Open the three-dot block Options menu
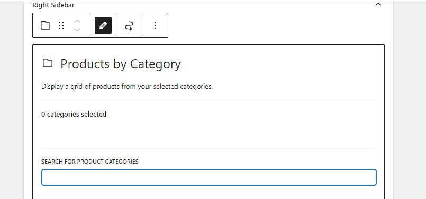Viewport: 426px width, 199px height. pyautogui.click(x=155, y=25)
